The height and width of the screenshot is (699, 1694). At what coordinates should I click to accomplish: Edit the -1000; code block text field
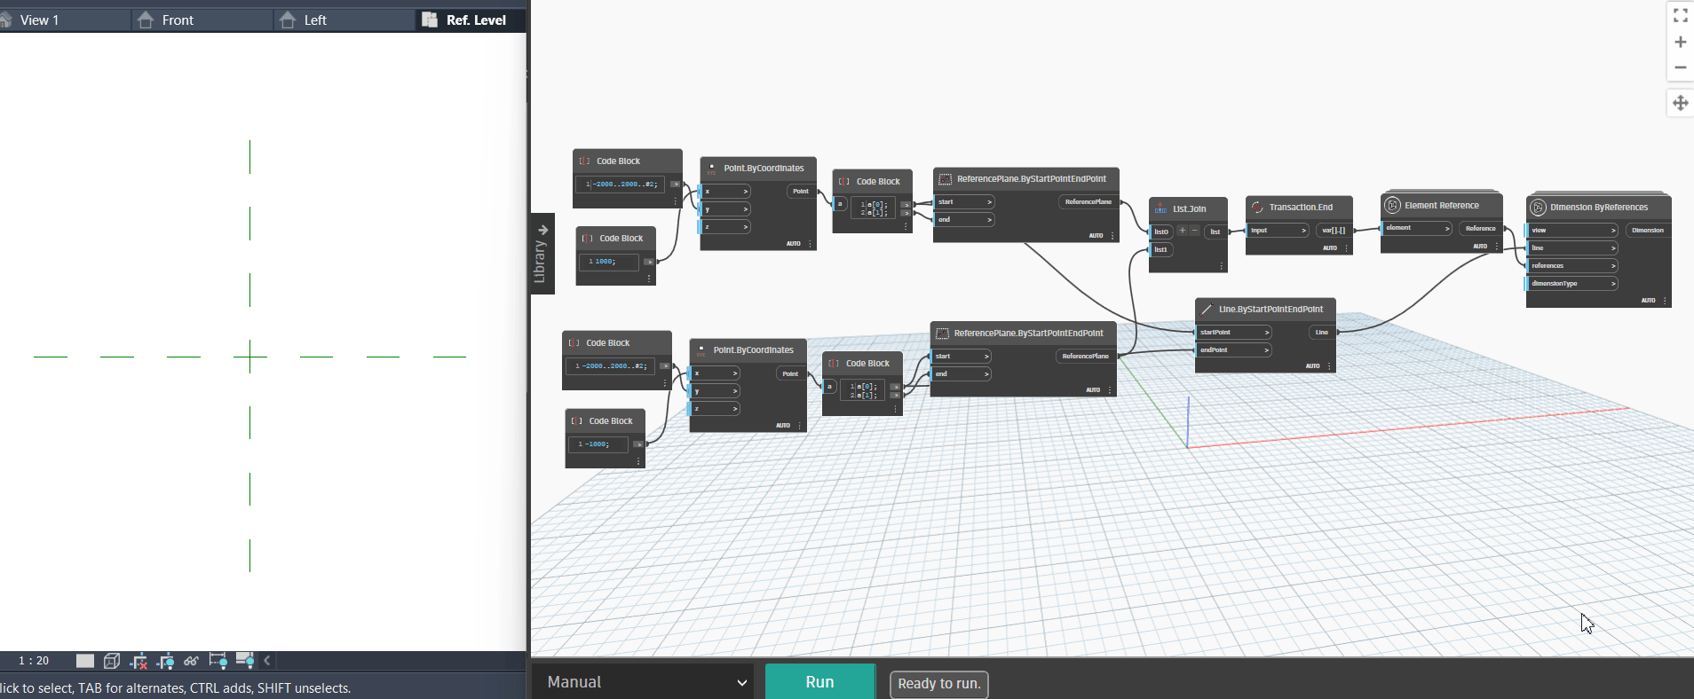pyautogui.click(x=599, y=444)
